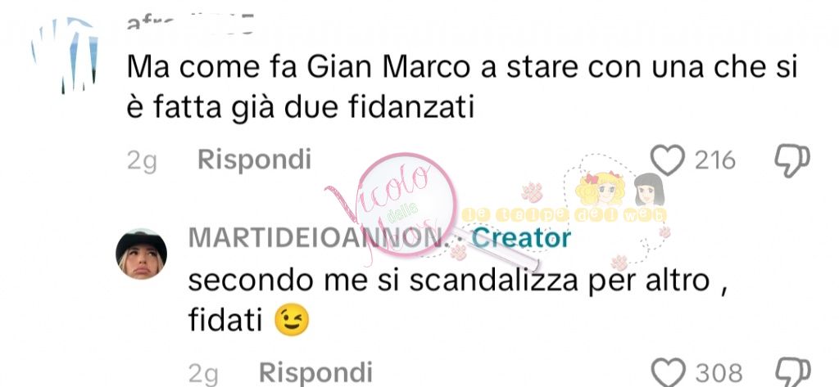Open MARTIDEIOANNON's profile picture

coord(141,254)
